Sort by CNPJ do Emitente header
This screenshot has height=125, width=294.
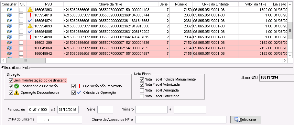[215, 4]
